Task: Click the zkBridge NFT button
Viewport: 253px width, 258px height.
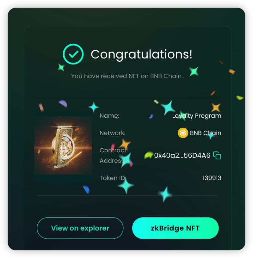Action: pyautogui.click(x=175, y=228)
